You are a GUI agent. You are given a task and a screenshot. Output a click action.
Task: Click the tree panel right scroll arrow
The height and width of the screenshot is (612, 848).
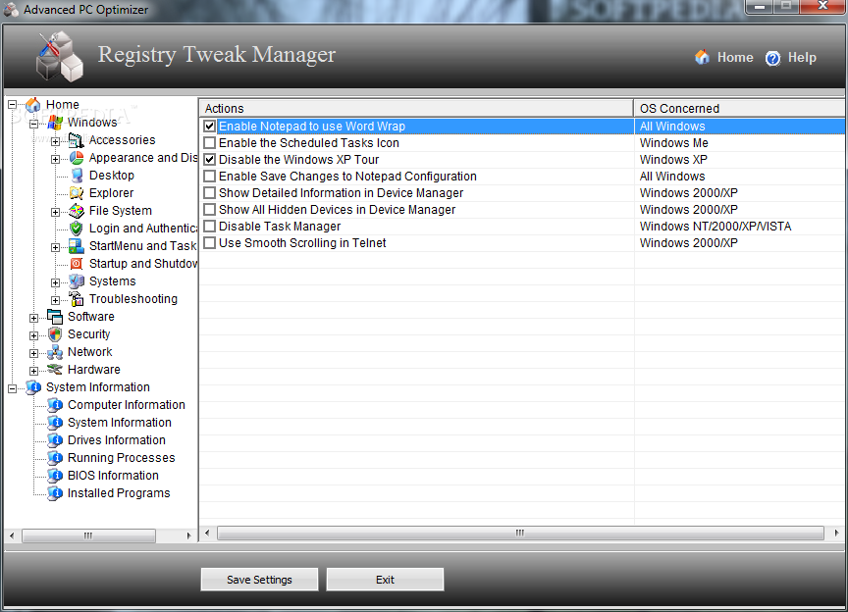point(188,535)
